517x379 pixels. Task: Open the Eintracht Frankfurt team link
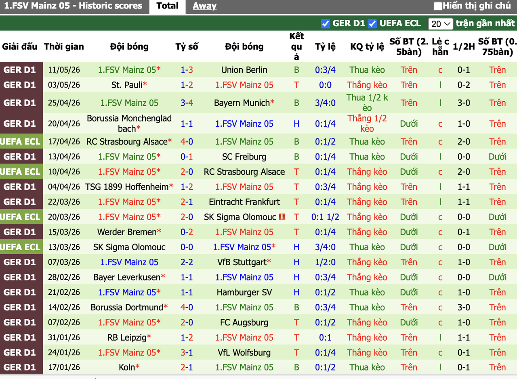(x=244, y=202)
